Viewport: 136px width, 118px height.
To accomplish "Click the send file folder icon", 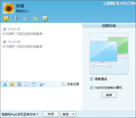I will (x=6, y=18).
